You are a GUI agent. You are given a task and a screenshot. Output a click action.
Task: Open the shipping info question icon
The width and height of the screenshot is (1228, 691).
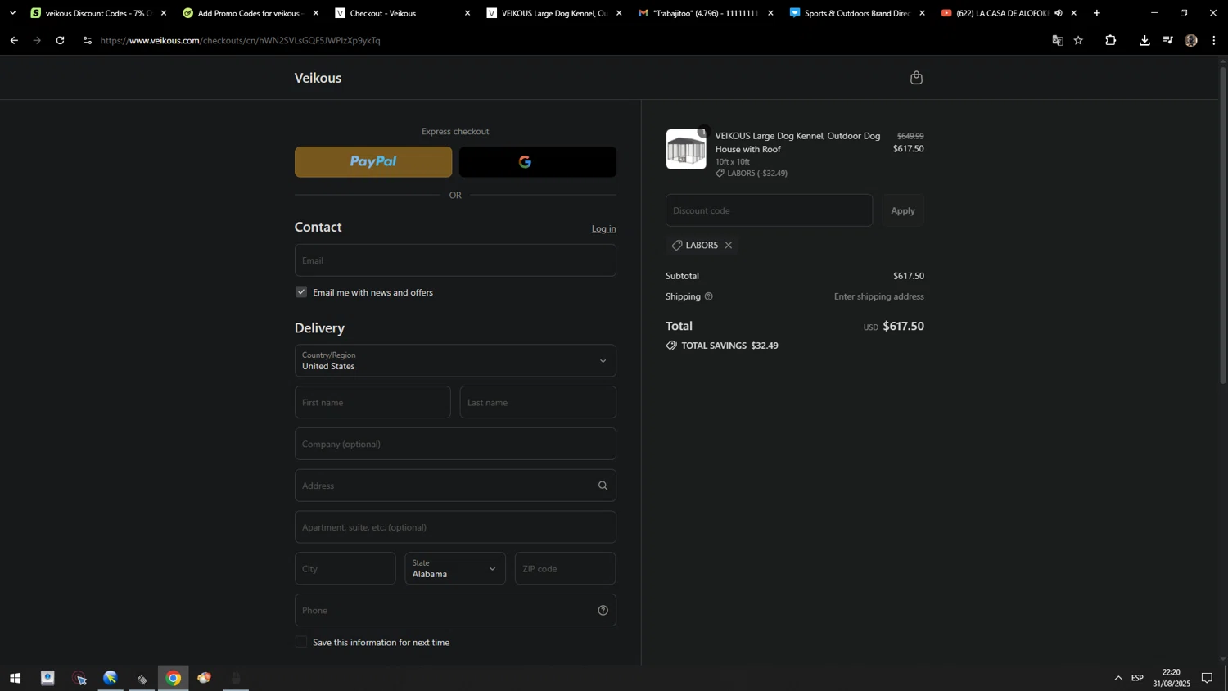(709, 296)
